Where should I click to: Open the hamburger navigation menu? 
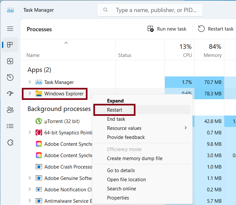tap(10, 29)
